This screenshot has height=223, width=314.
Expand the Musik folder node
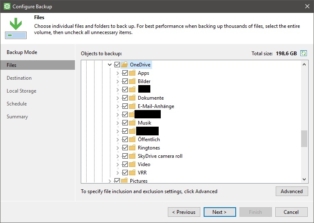[x=117, y=123]
